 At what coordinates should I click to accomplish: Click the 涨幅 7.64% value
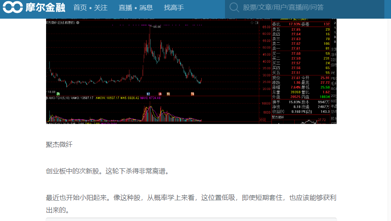coord(296,87)
